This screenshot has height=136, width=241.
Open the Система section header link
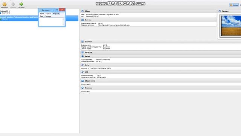[88, 20]
